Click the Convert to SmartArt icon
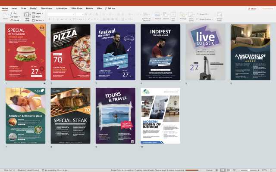Viewport: 276px width, 172px height. coord(146,15)
